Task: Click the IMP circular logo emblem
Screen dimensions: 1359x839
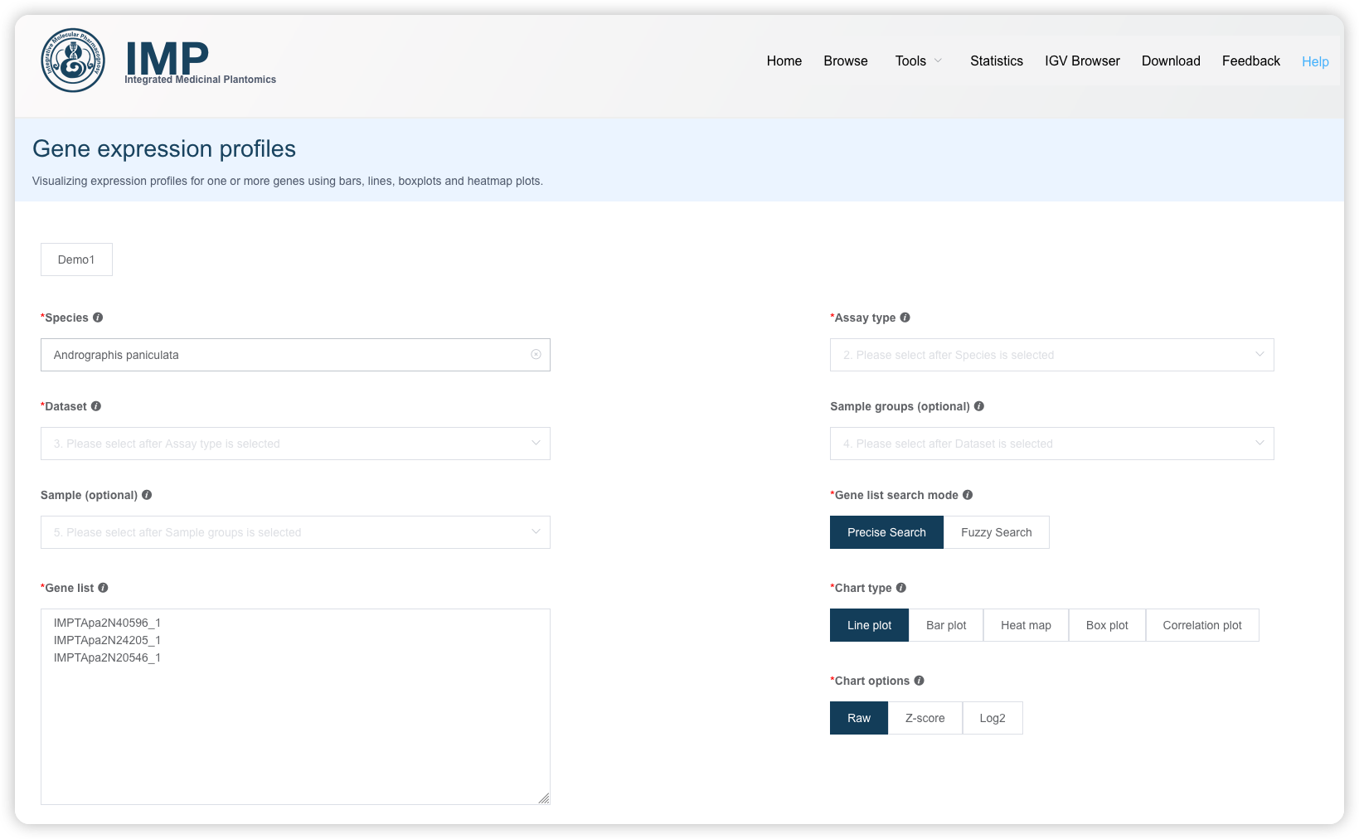Action: [x=73, y=61]
